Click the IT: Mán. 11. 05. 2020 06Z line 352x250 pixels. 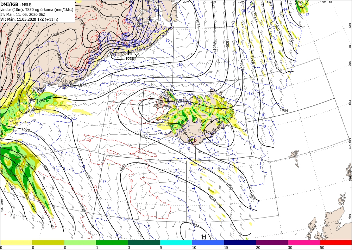click(23, 14)
